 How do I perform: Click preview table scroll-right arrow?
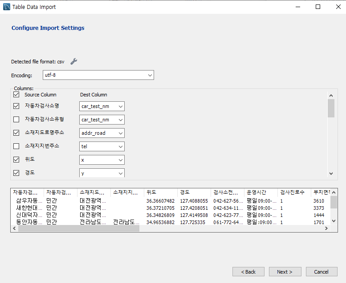click(326, 229)
